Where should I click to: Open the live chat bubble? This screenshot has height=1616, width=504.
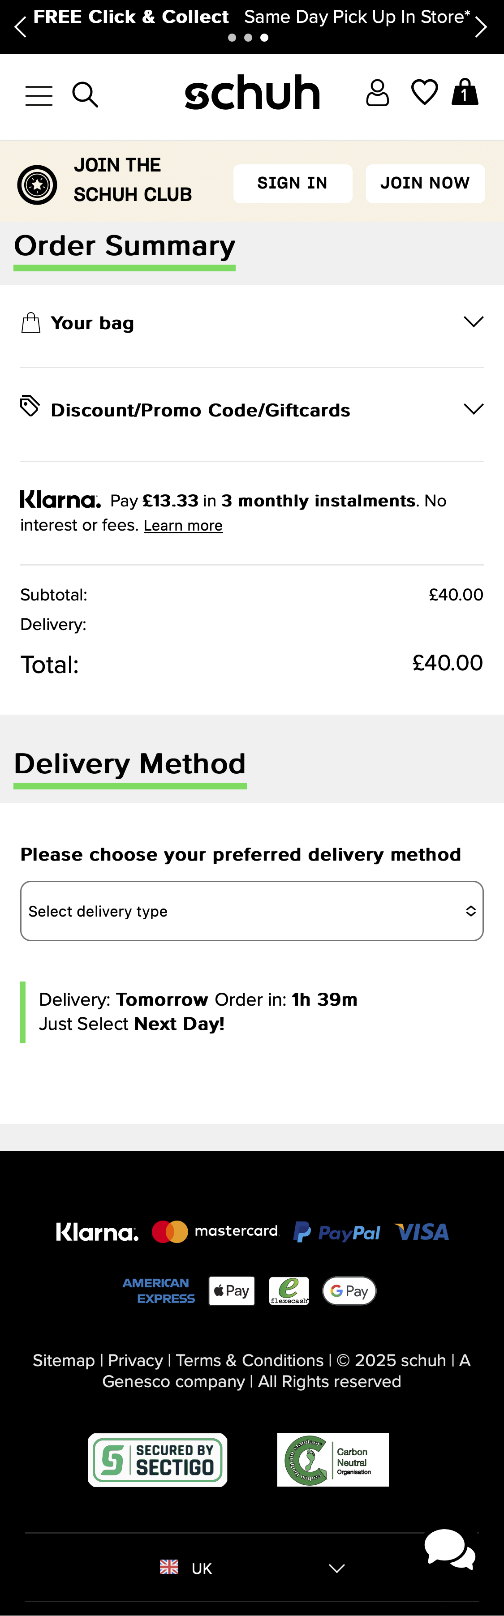pos(449,1549)
